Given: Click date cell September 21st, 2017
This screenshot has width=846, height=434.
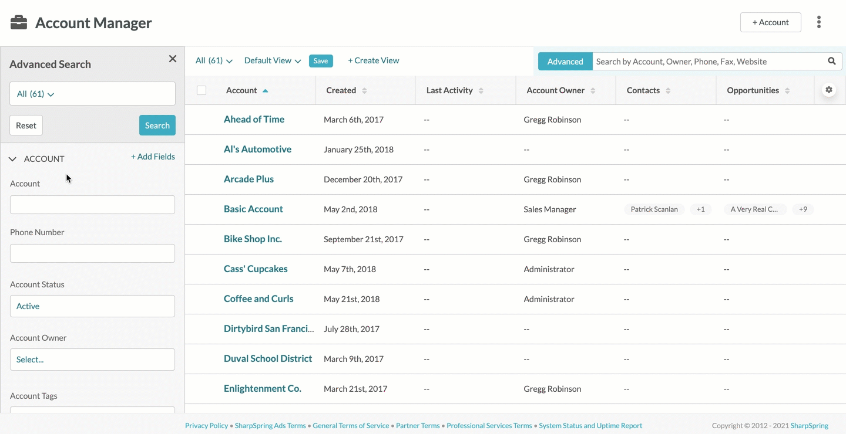Looking at the screenshot, I should (x=364, y=239).
